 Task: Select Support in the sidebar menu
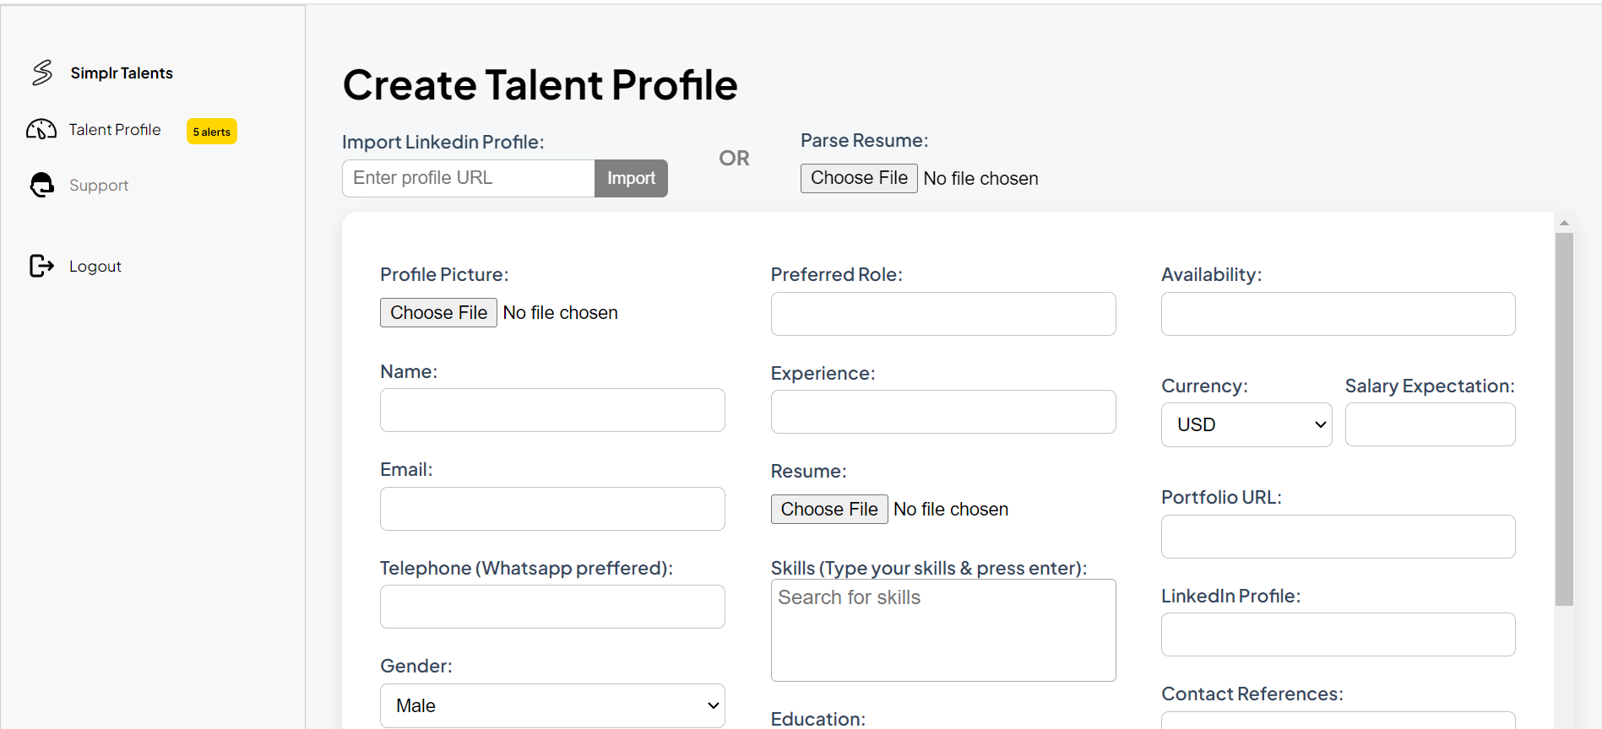(x=99, y=185)
